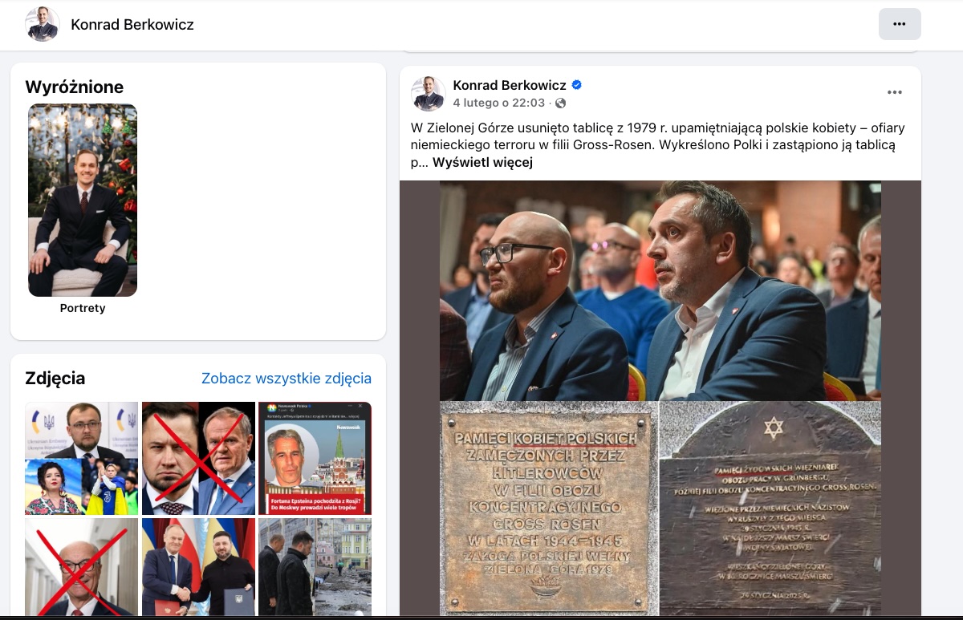Click Konrad Berkowicz name in the page header

132,25
